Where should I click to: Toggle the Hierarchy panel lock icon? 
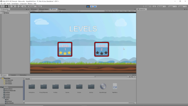pos(27,9)
